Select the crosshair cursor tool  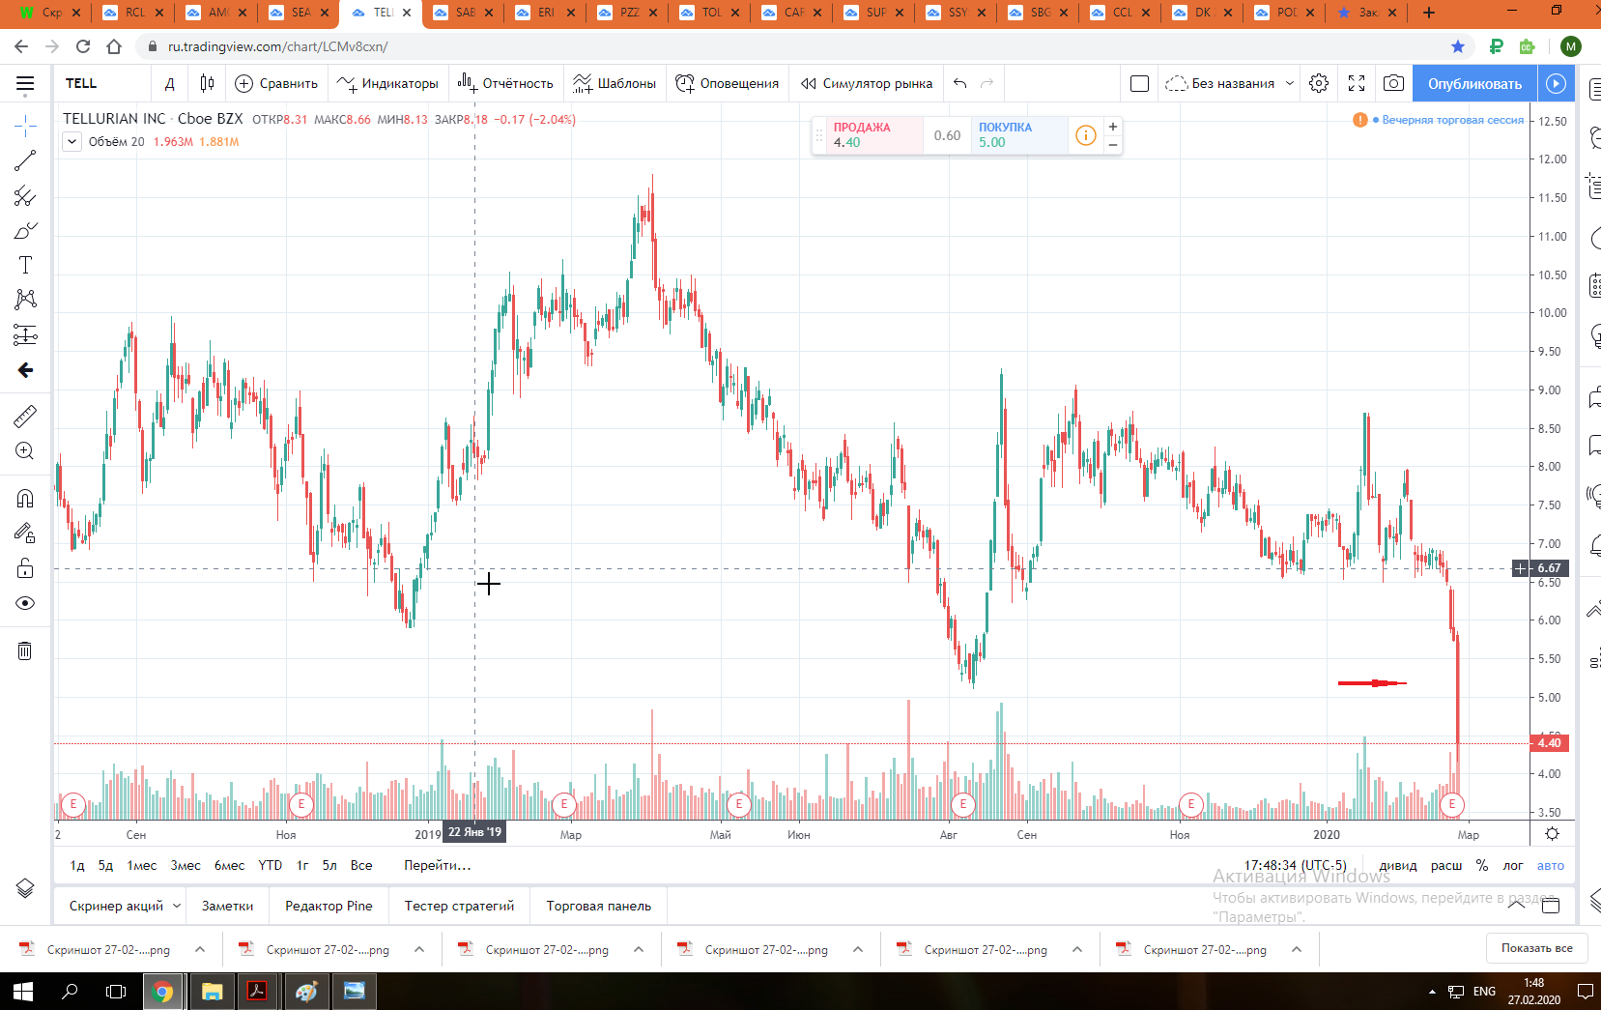[x=25, y=126]
